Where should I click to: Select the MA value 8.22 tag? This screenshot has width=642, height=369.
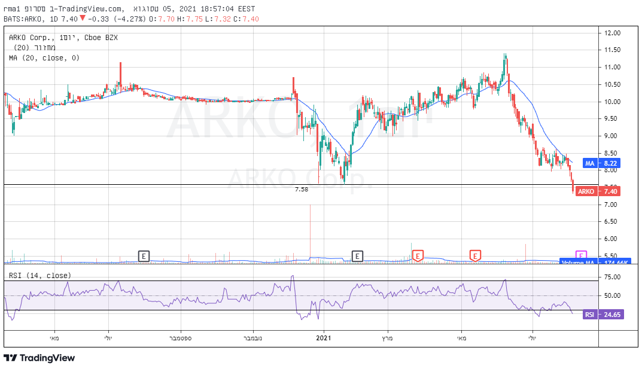point(610,163)
